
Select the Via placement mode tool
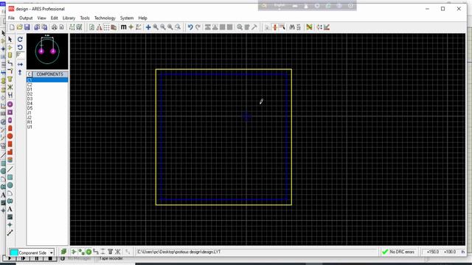pos(10,71)
